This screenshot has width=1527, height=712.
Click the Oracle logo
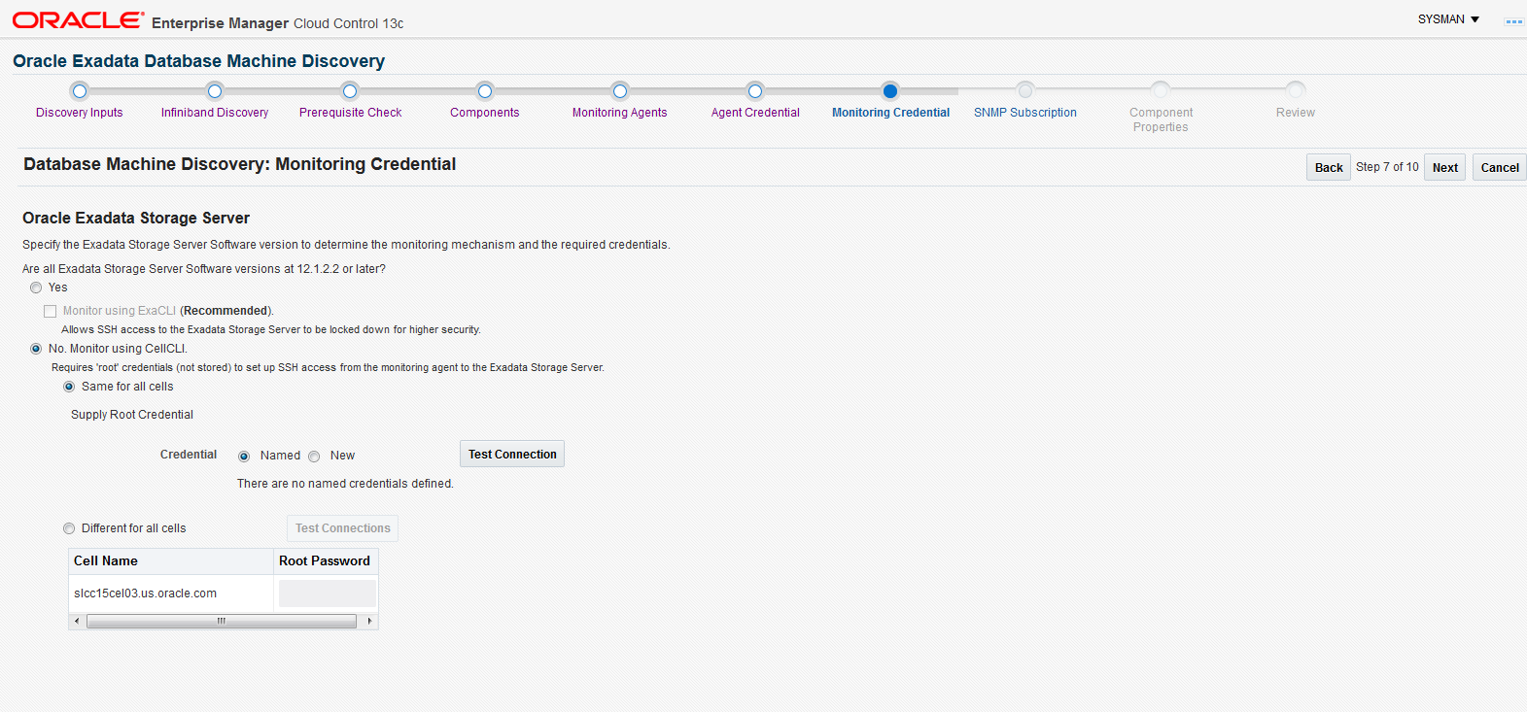(x=78, y=20)
